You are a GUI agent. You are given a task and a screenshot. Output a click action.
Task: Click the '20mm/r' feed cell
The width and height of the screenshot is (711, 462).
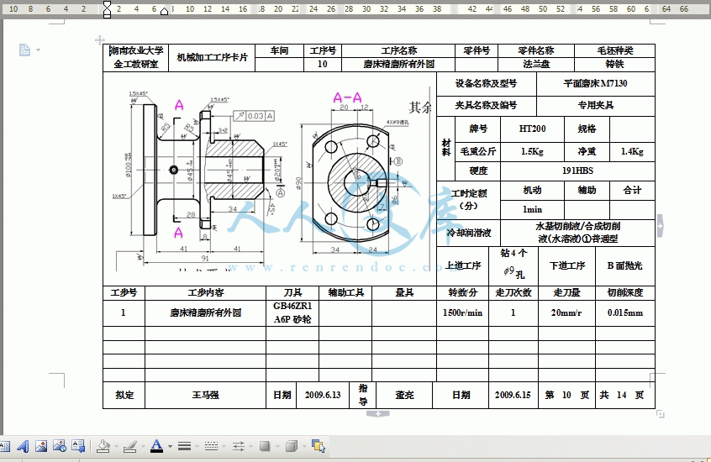point(566,312)
